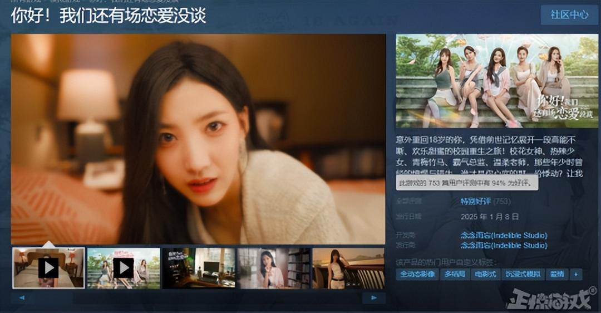View the desk and monitor screenshot thumbnail

[x=199, y=268]
